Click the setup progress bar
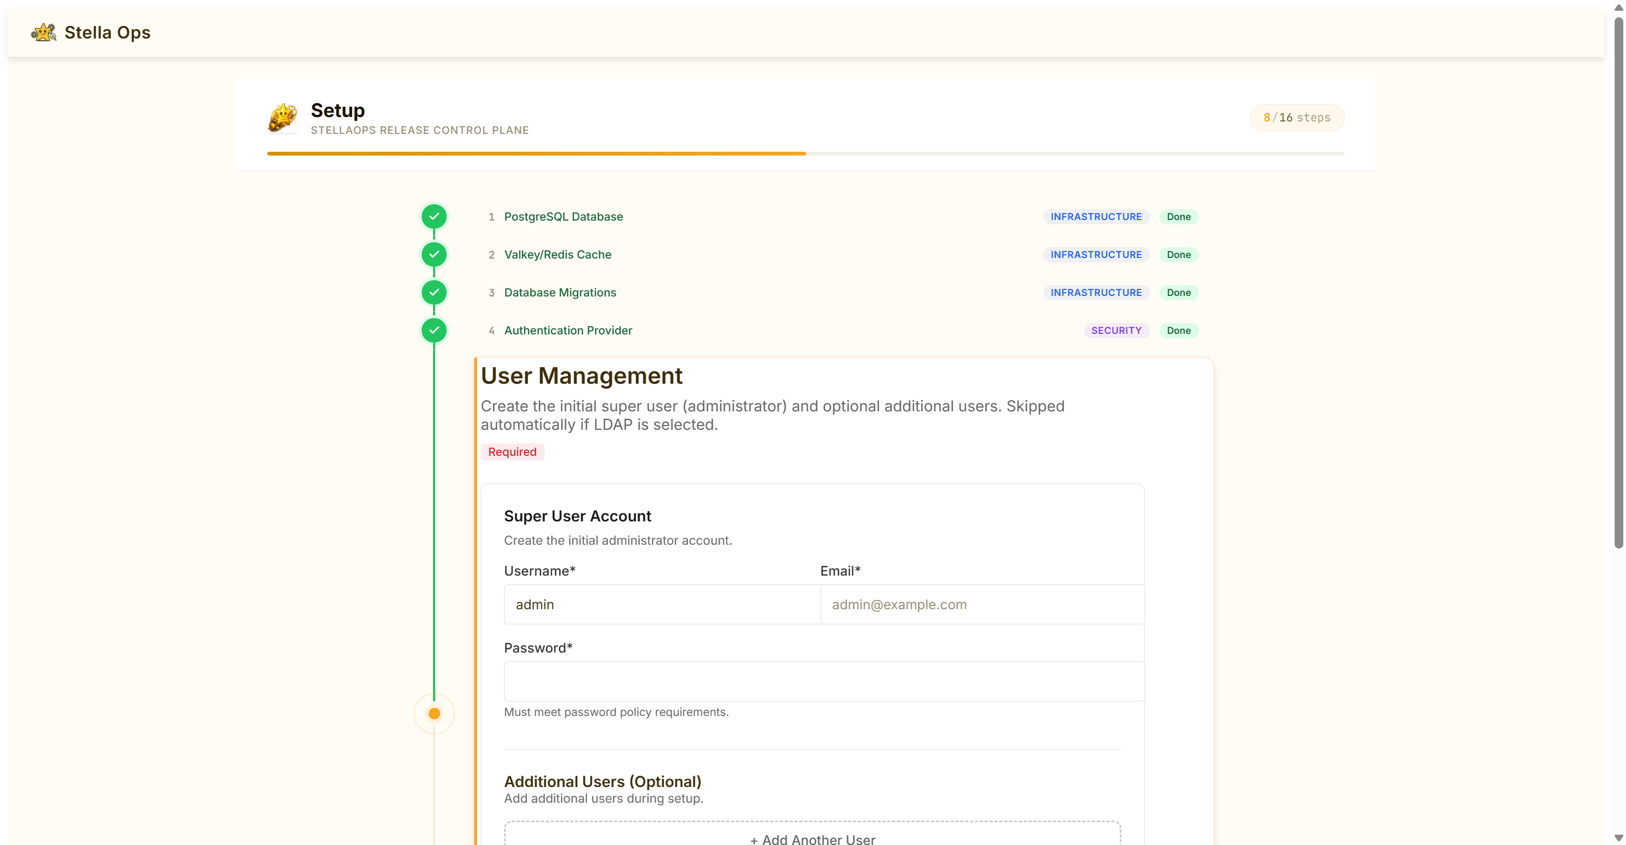Screen dimensions: 1626x845 pos(805,153)
